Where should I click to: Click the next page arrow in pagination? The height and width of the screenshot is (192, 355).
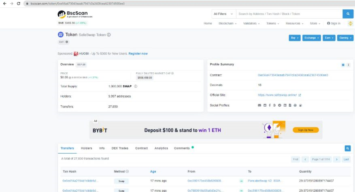pos(337,159)
